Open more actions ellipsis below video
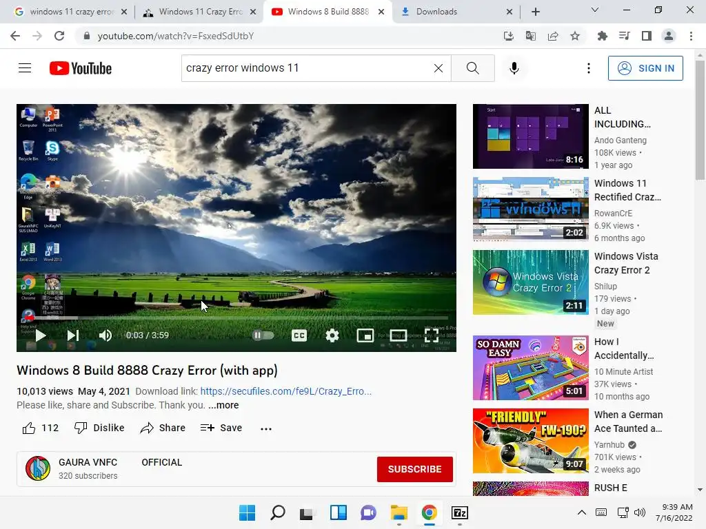The height and width of the screenshot is (529, 706). tap(266, 428)
